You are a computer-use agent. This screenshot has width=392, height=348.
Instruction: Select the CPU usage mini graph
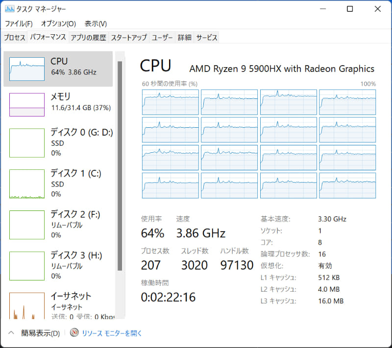click(27, 69)
